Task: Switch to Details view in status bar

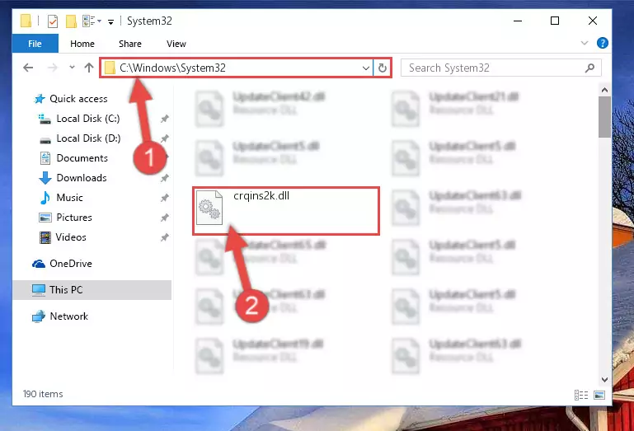Action: 581,395
